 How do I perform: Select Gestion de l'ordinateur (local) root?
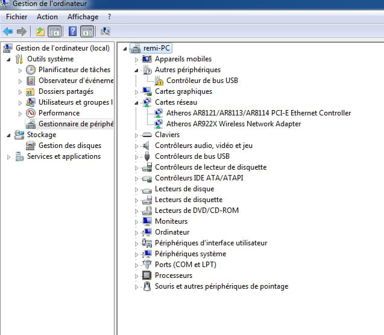pyautogui.click(x=63, y=48)
